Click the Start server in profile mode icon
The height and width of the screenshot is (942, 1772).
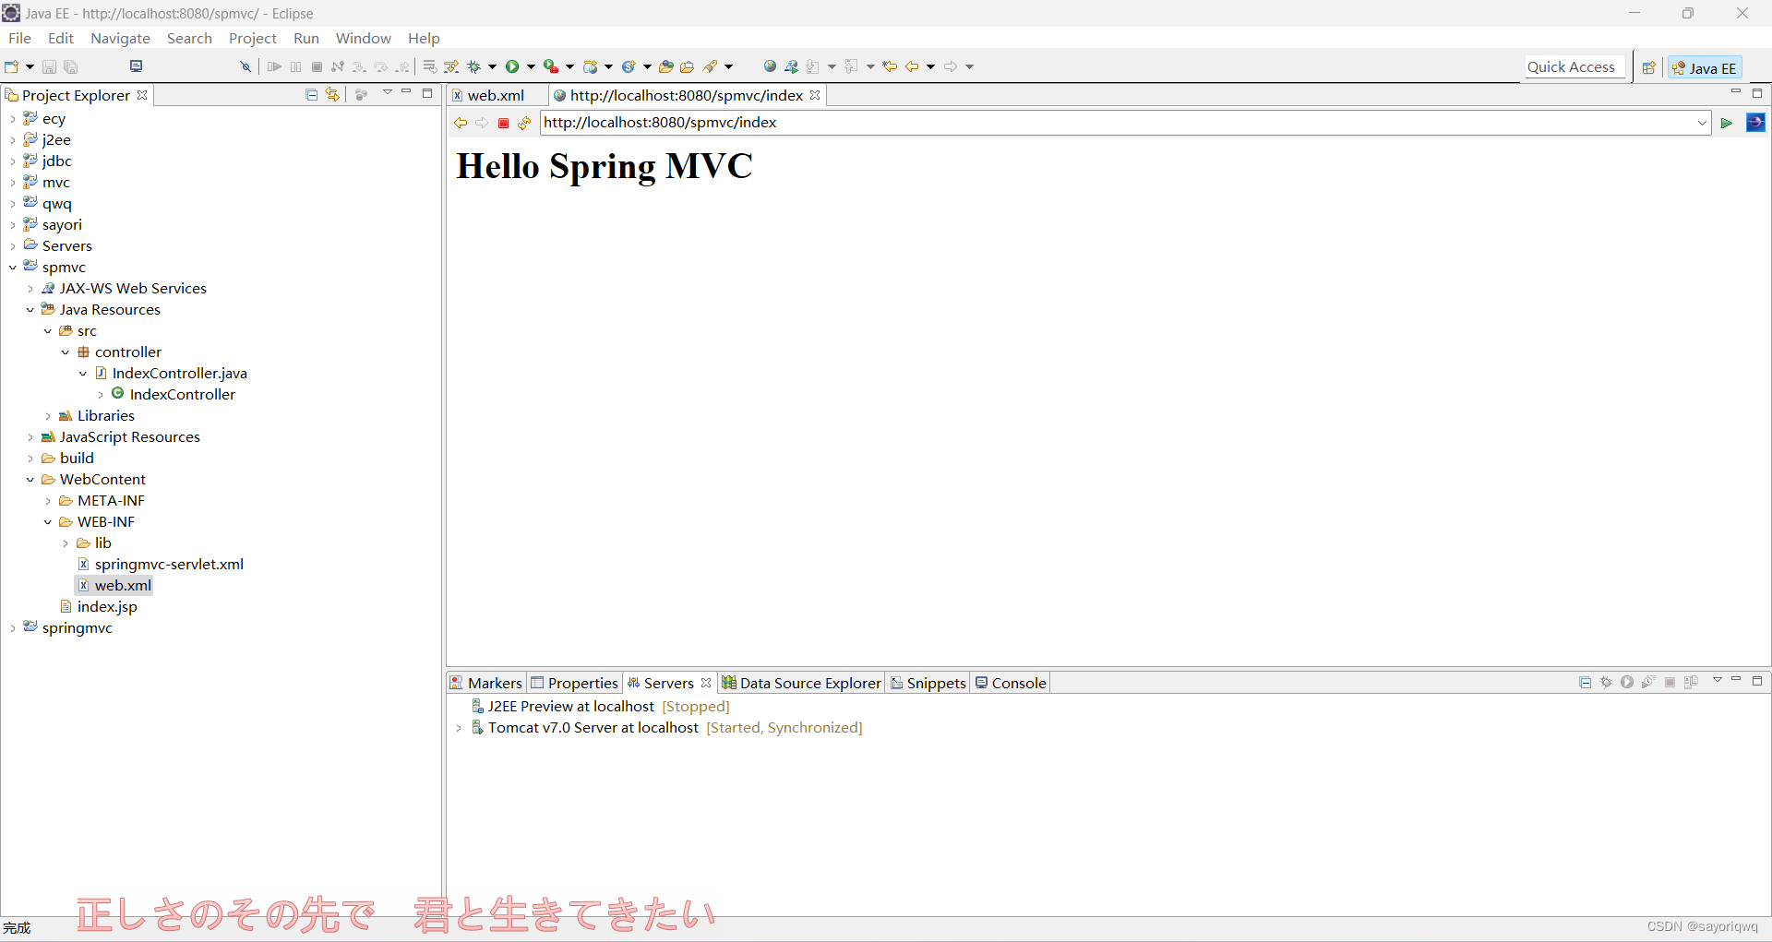(x=1648, y=682)
